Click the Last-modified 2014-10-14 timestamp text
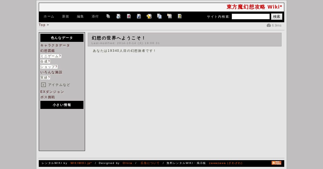The height and width of the screenshot is (169, 323). pyautogui.click(x=126, y=43)
